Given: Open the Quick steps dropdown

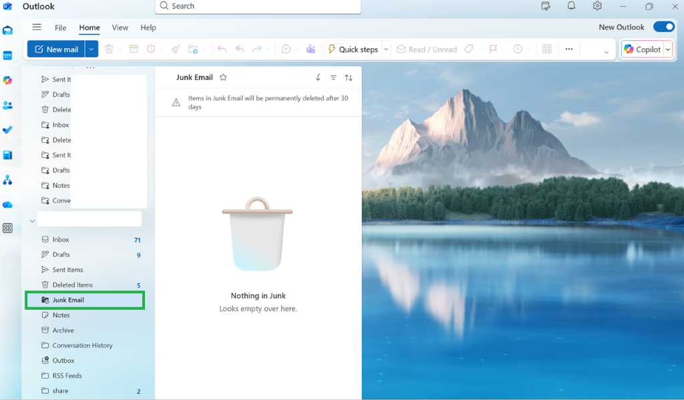Looking at the screenshot, I should (x=386, y=49).
